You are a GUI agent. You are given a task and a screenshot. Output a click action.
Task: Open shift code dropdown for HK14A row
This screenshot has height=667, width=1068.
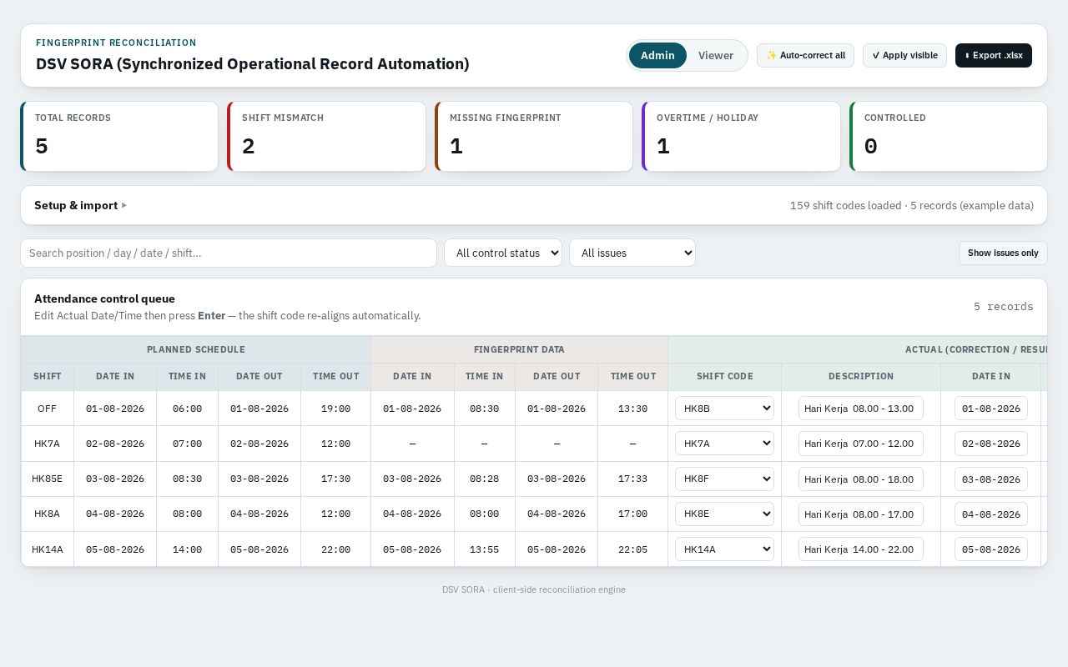pyautogui.click(x=724, y=549)
